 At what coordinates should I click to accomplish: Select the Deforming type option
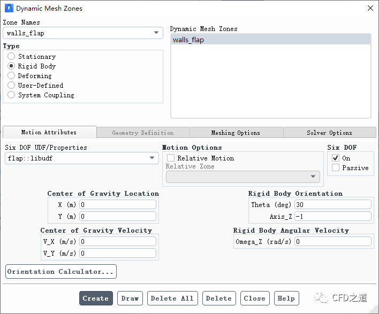(11, 76)
